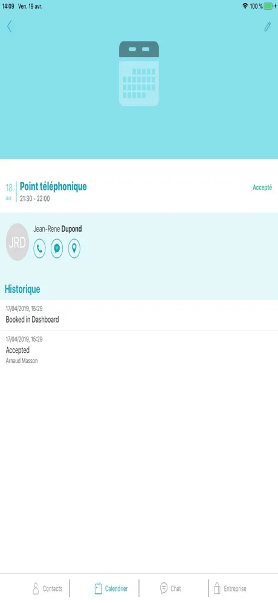278x603 pixels.
Task: Tap the Accepté status label
Action: pyautogui.click(x=262, y=187)
